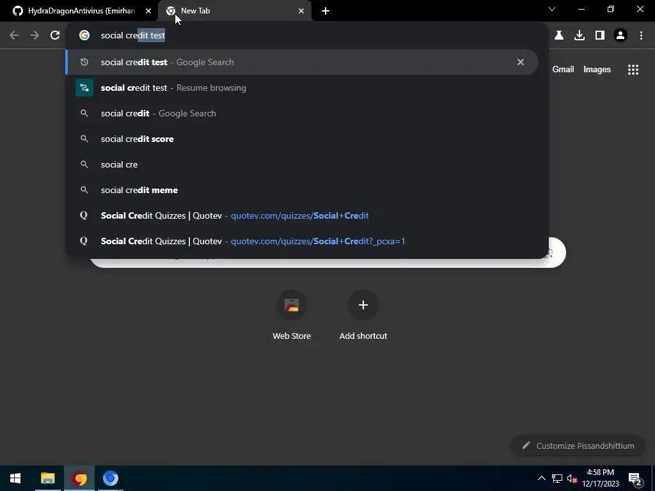Click the browser forward arrow
Viewport: 655px width, 491px height.
pos(35,36)
